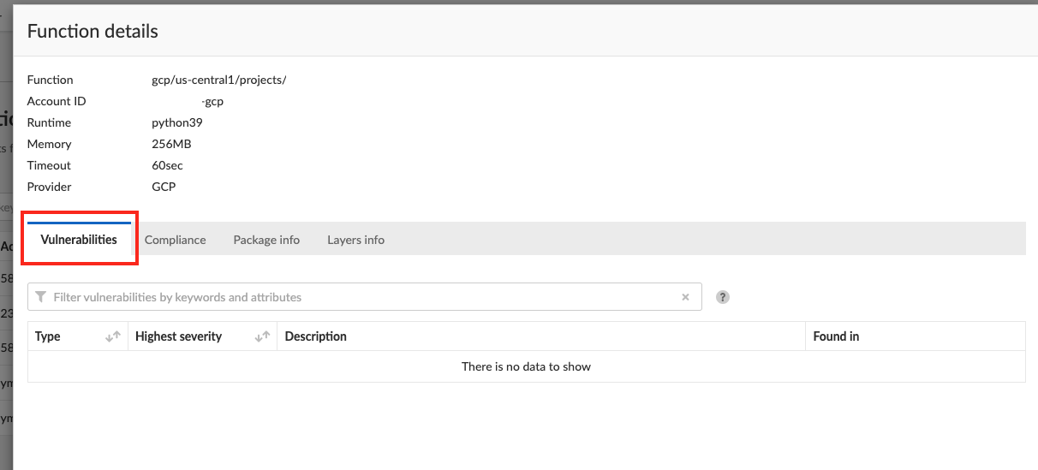Clear the vulnerabilities filter with the X icon
The width and height of the screenshot is (1038, 470).
685,297
